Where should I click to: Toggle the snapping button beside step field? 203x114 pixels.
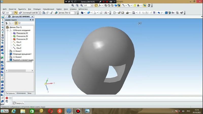click(x=16, y=13)
